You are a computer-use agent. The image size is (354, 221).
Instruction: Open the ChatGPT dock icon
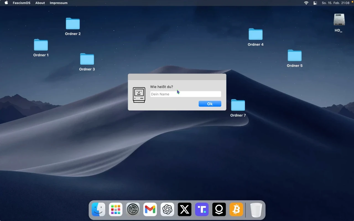point(167,209)
